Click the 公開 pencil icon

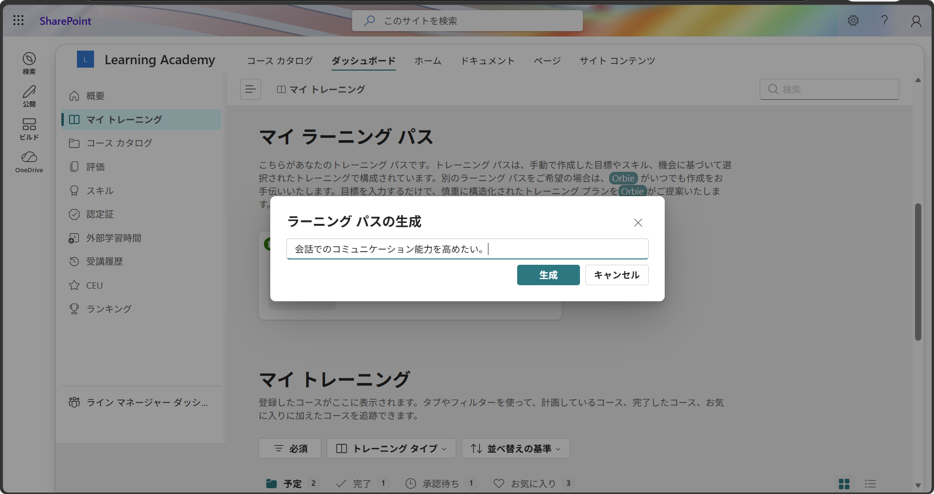coord(29,96)
